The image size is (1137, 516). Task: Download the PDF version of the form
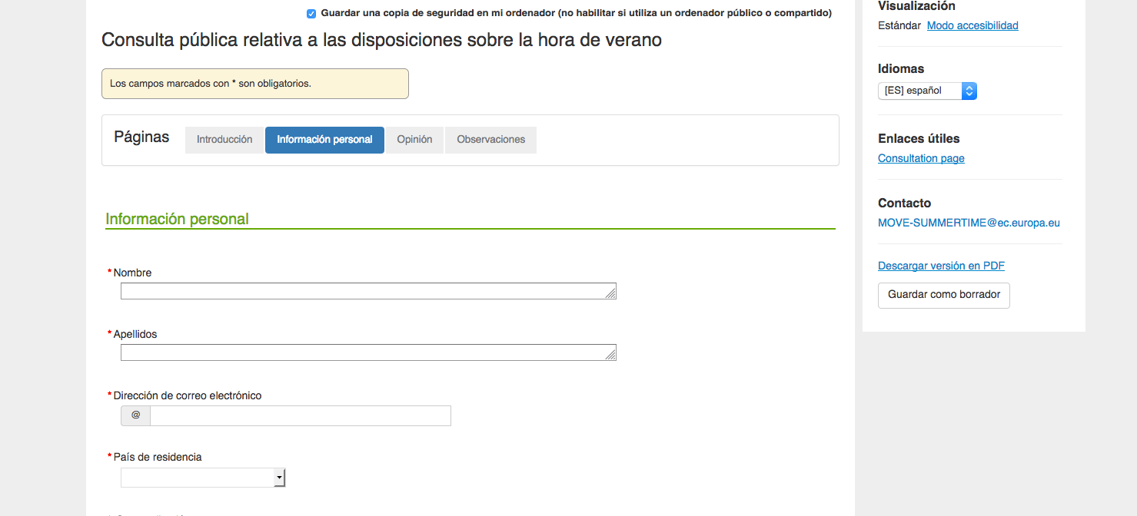[x=941, y=266]
